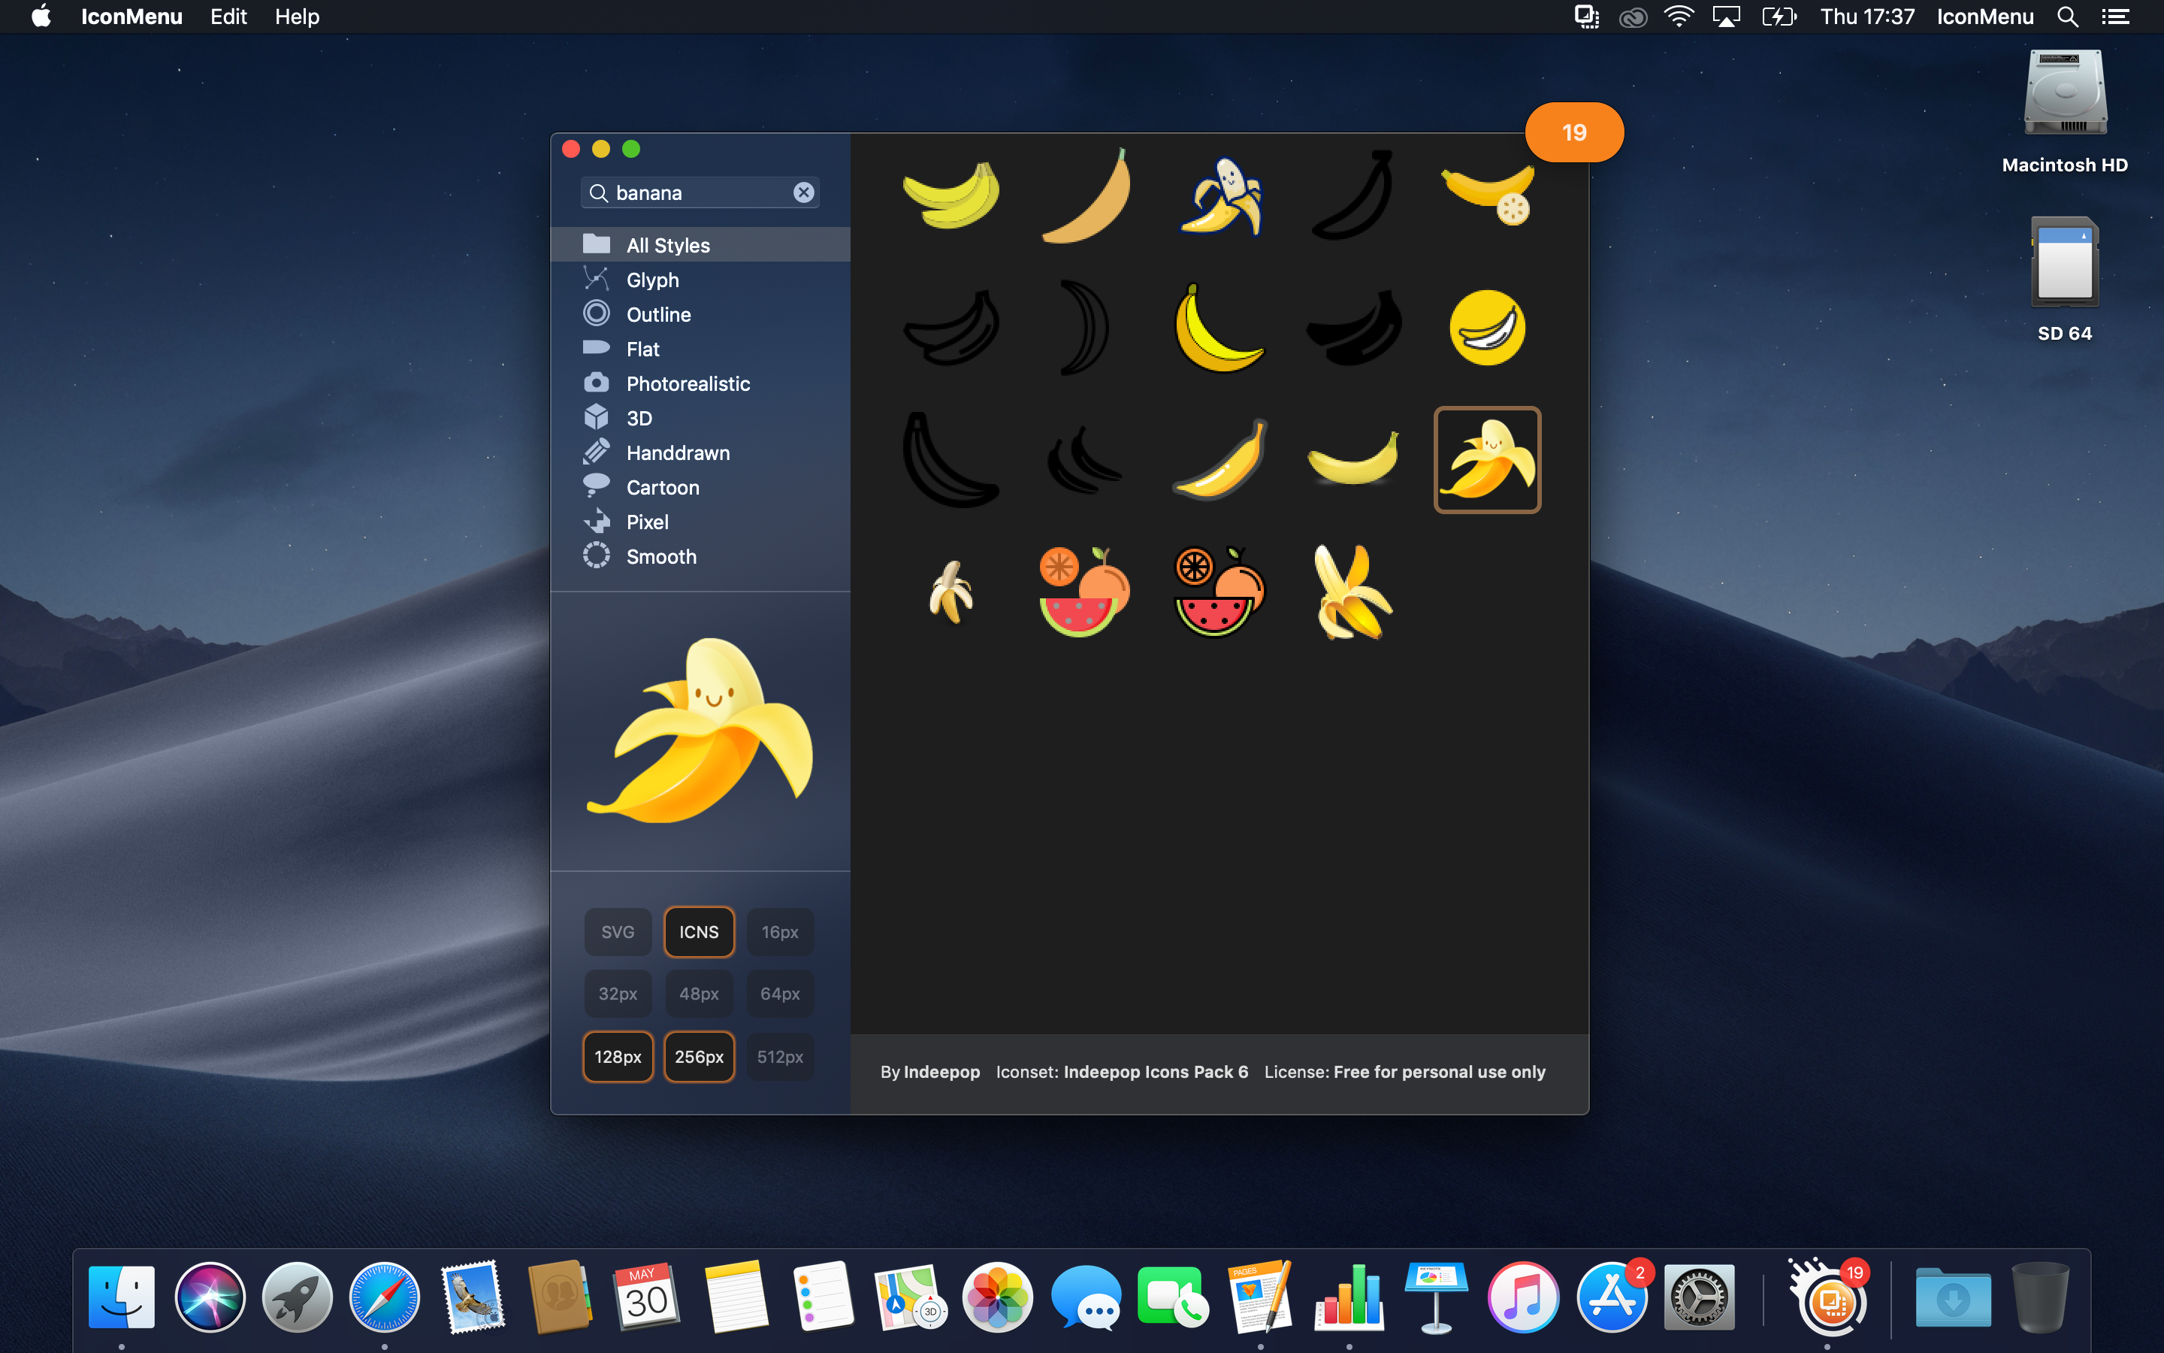Open Finder from the Dock
Screen dimensions: 2164x1353
point(122,1297)
